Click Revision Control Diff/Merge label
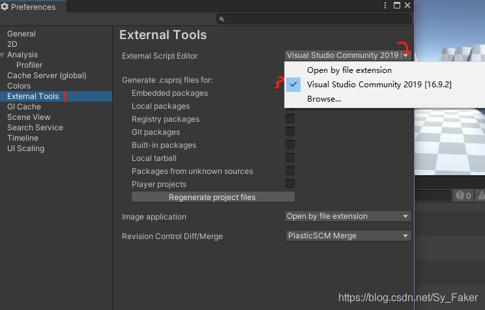The height and width of the screenshot is (310, 485). click(172, 236)
